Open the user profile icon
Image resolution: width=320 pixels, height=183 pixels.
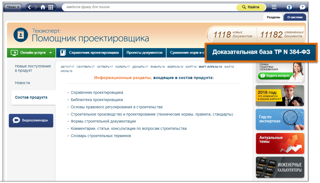pyautogui.click(x=289, y=7)
